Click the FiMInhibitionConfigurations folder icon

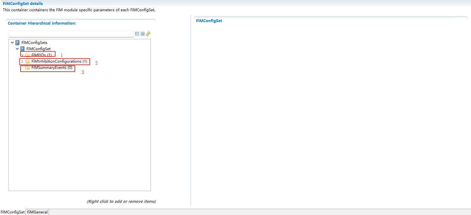point(27,61)
